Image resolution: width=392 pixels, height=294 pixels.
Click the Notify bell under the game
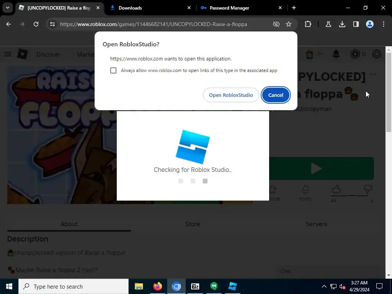pos(305,193)
